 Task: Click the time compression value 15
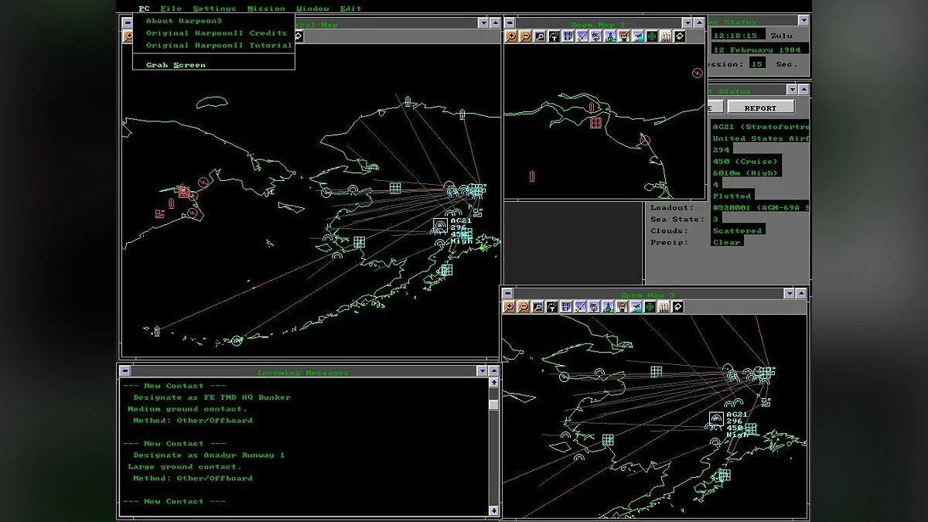click(x=757, y=63)
